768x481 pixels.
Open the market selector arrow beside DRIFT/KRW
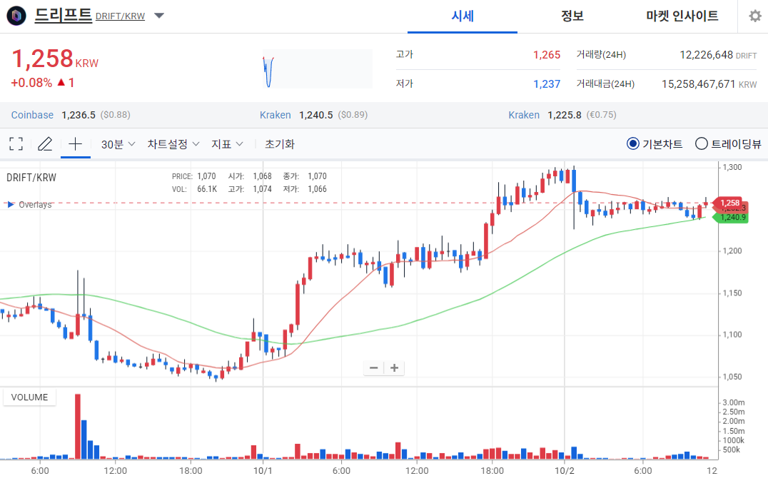[159, 16]
